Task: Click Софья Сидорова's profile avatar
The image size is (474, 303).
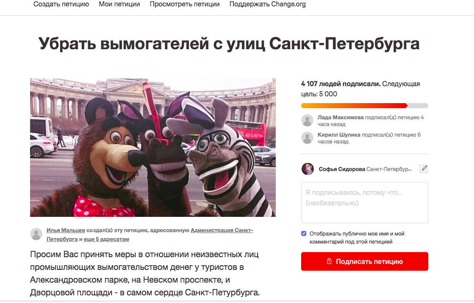Action: point(308,169)
